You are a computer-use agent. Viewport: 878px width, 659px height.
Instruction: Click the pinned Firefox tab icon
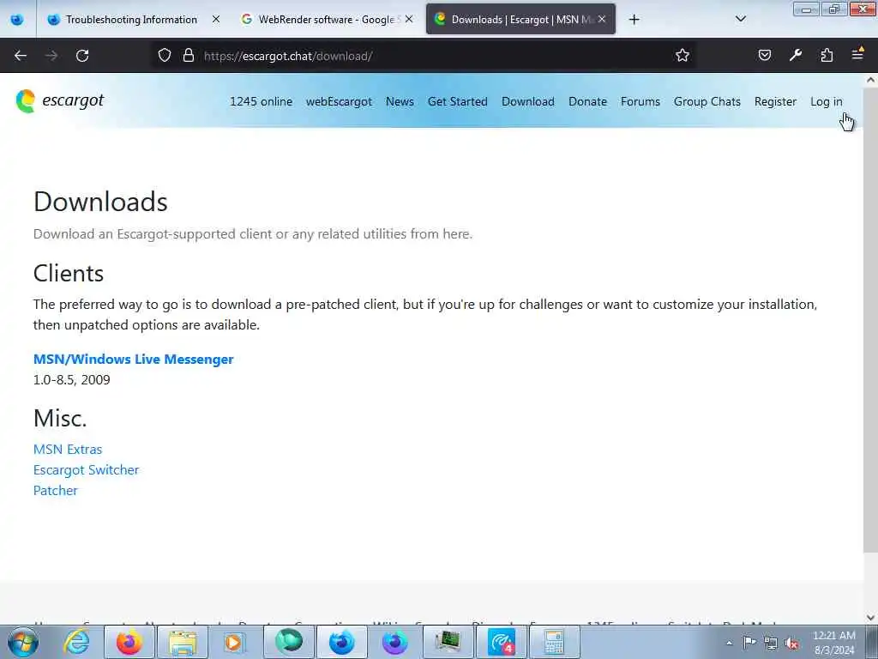click(x=17, y=20)
